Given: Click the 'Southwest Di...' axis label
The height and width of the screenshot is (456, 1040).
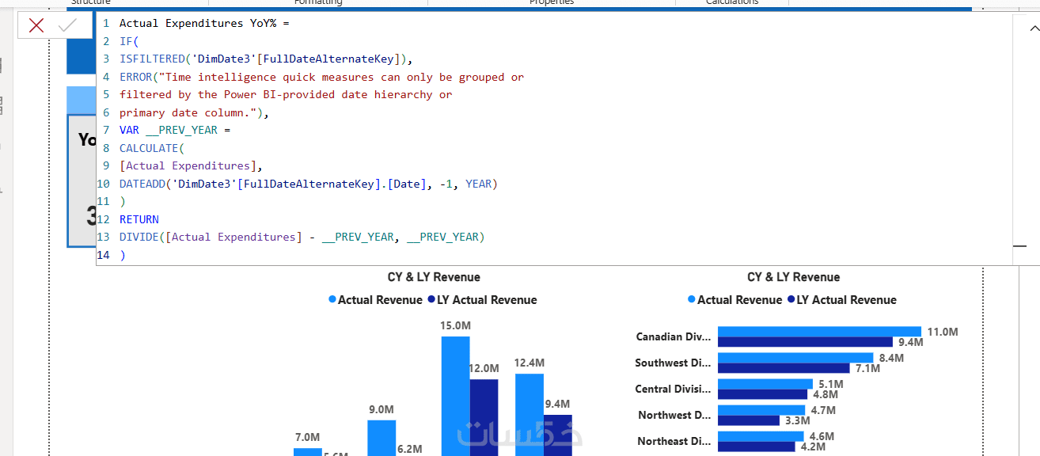Looking at the screenshot, I should click(x=673, y=363).
